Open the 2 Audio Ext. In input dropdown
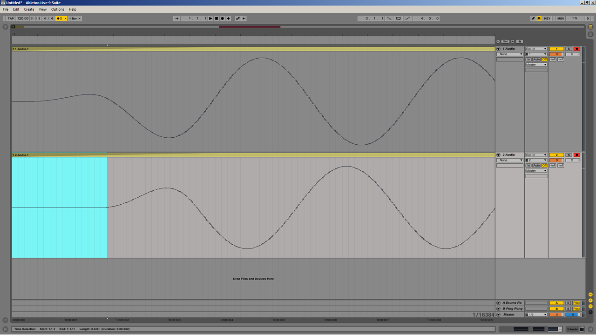The width and height of the screenshot is (596, 335). (x=536, y=155)
